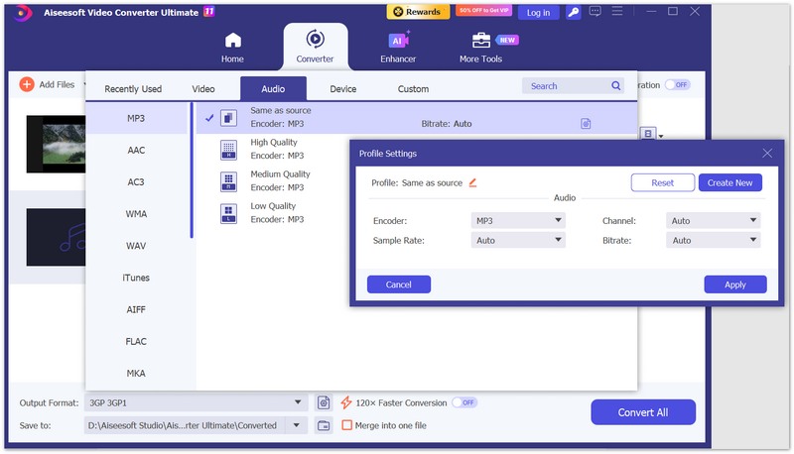
Task: Open the 50% OFF VIP offer
Action: pos(484,11)
